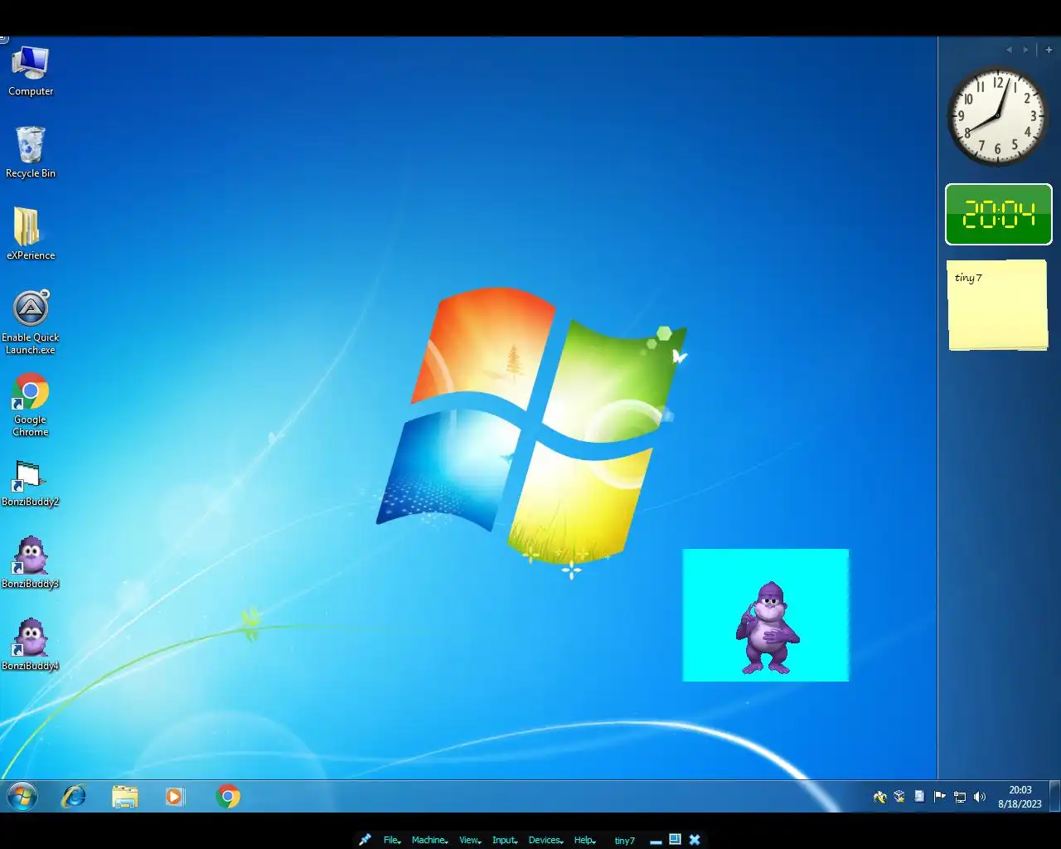Click the tiny7 sticky note gadget
The width and height of the screenshot is (1061, 849).
point(997,305)
